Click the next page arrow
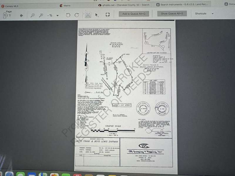 (21, 15)
